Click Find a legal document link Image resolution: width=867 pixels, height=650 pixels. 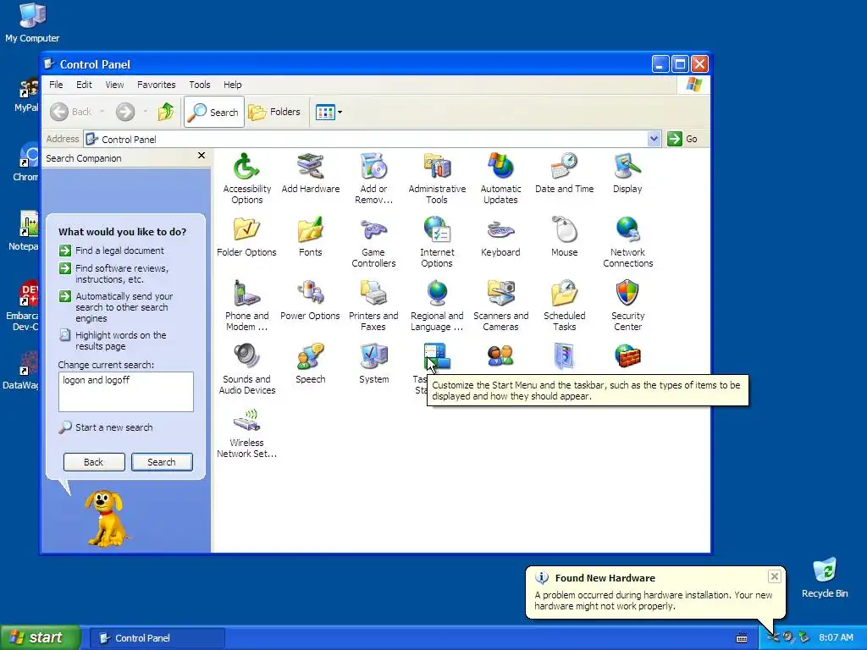[x=112, y=251]
